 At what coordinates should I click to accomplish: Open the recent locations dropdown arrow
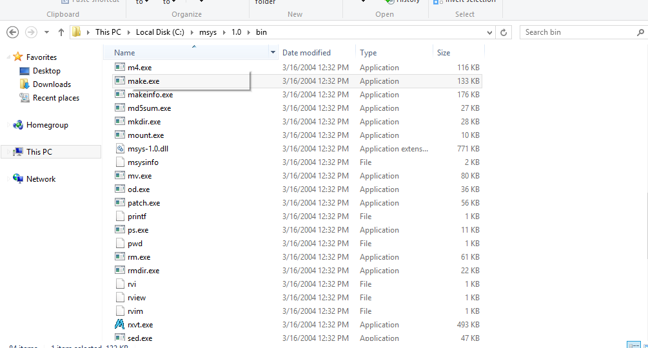[x=46, y=32]
